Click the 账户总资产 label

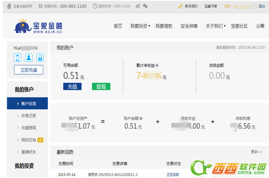click(78, 118)
